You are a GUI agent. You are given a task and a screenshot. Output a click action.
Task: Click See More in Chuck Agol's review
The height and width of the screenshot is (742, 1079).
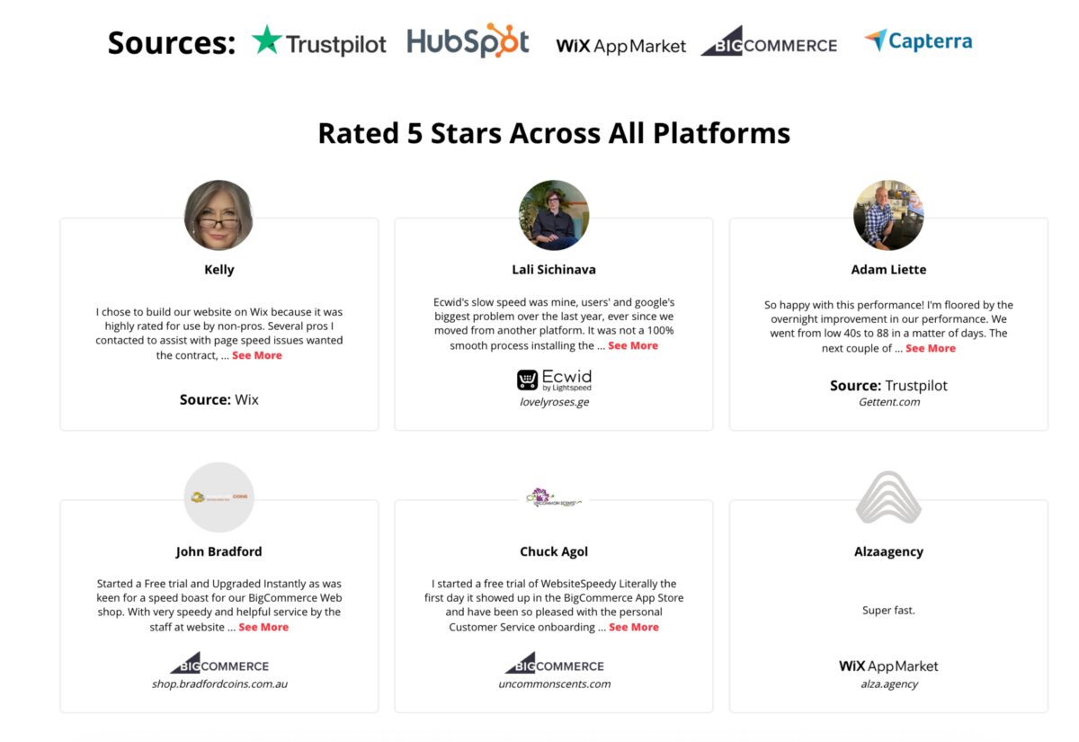point(634,627)
